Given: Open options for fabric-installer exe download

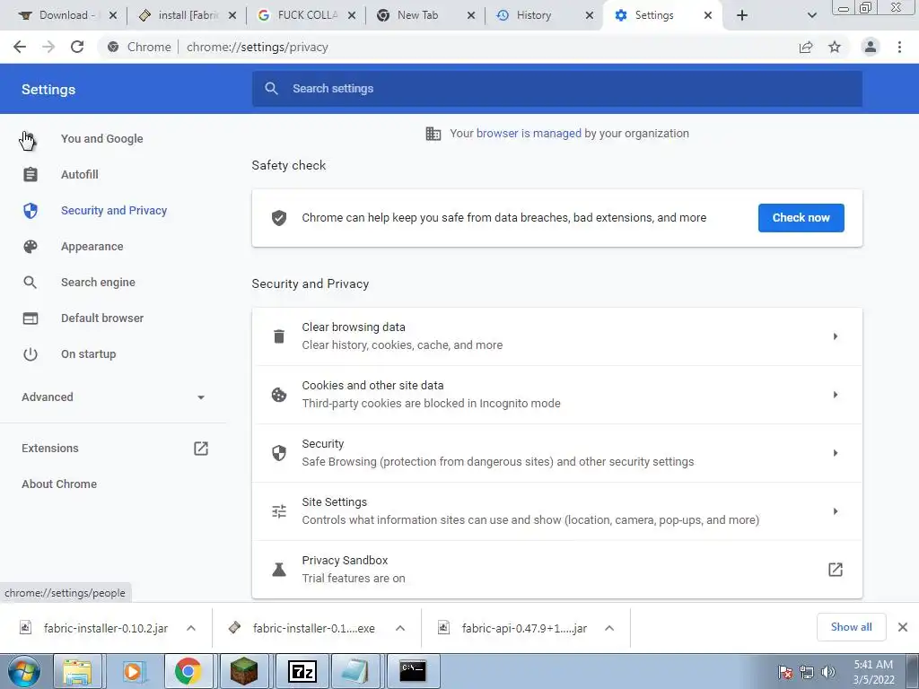Looking at the screenshot, I should pyautogui.click(x=400, y=628).
